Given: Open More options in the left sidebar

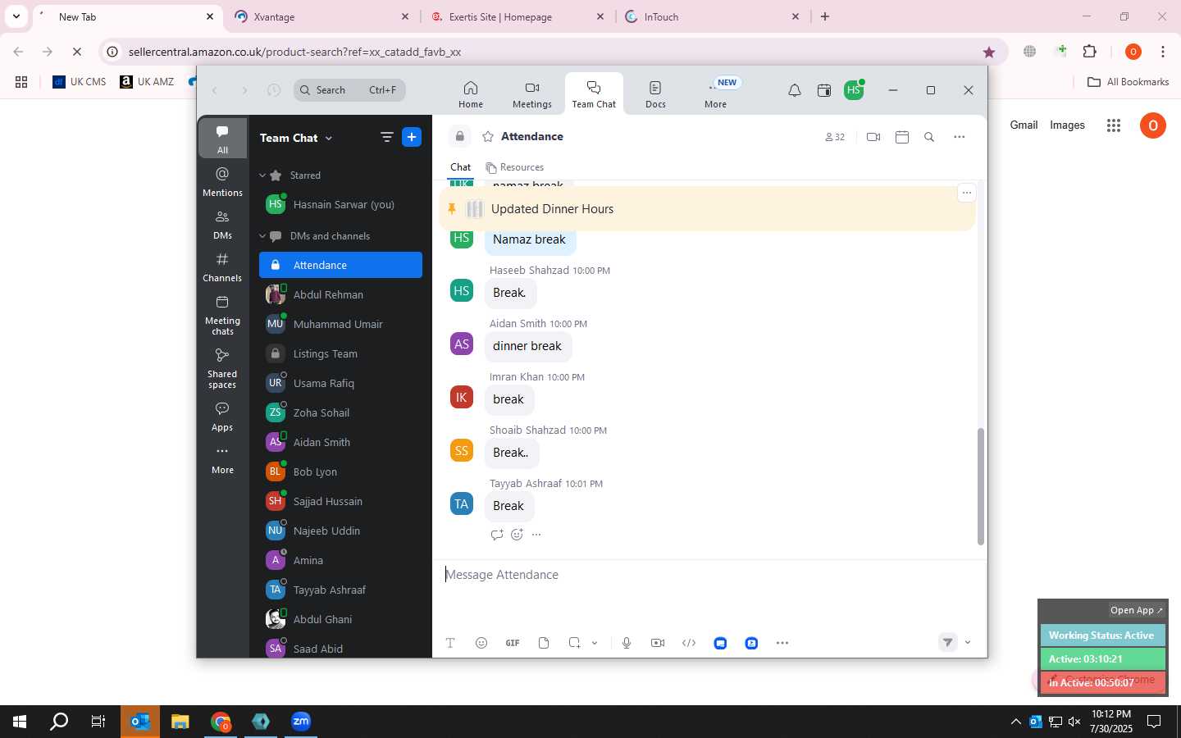Looking at the screenshot, I should 222,459.
